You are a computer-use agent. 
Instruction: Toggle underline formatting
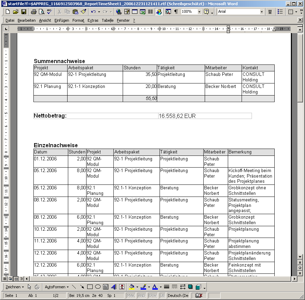(270, 12)
